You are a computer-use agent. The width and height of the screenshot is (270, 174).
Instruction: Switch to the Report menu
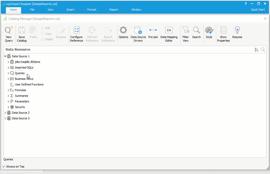(114, 10)
